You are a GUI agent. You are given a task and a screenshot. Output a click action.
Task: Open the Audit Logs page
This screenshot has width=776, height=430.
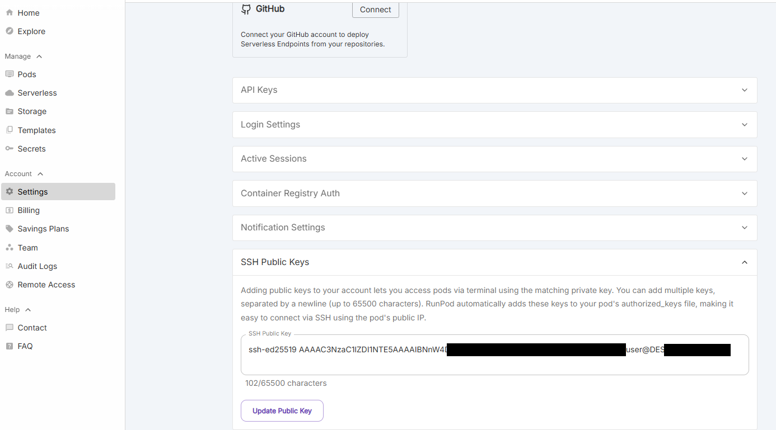click(37, 266)
